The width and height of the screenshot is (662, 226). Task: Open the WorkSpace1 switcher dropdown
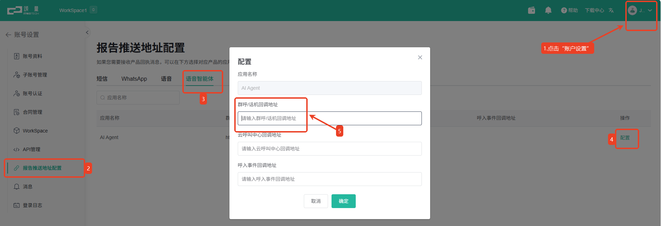[x=93, y=10]
